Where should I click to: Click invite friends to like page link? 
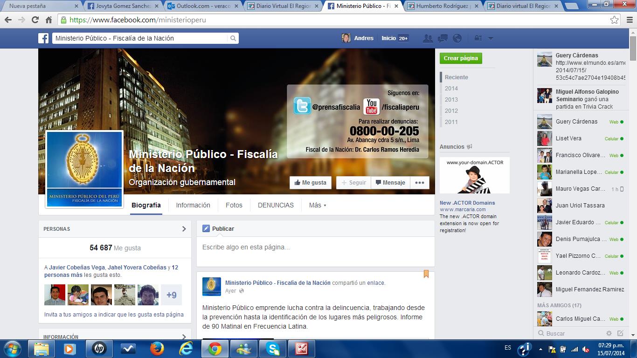pyautogui.click(x=114, y=315)
